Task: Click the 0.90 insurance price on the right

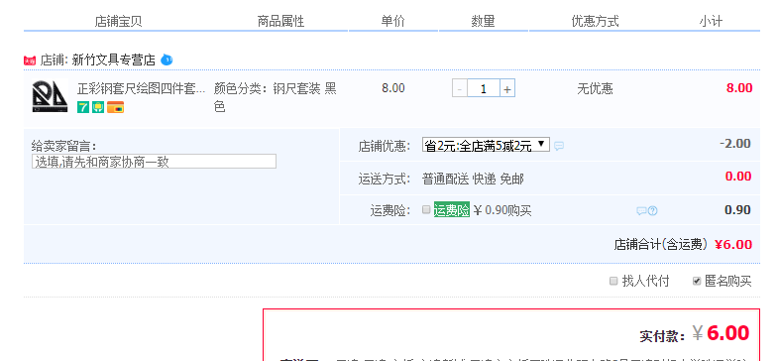Action: pyautogui.click(x=737, y=209)
